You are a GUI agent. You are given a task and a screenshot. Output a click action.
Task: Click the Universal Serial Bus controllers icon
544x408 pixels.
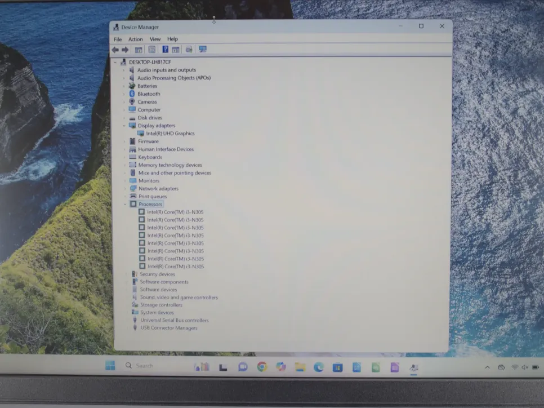135,320
